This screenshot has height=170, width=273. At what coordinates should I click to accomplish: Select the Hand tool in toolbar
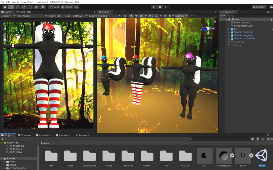point(5,7)
